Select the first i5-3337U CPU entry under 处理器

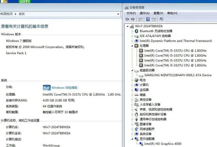click(175, 51)
